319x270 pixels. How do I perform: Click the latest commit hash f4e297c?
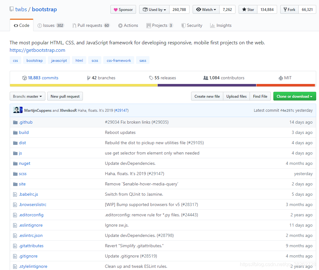[x=287, y=110]
